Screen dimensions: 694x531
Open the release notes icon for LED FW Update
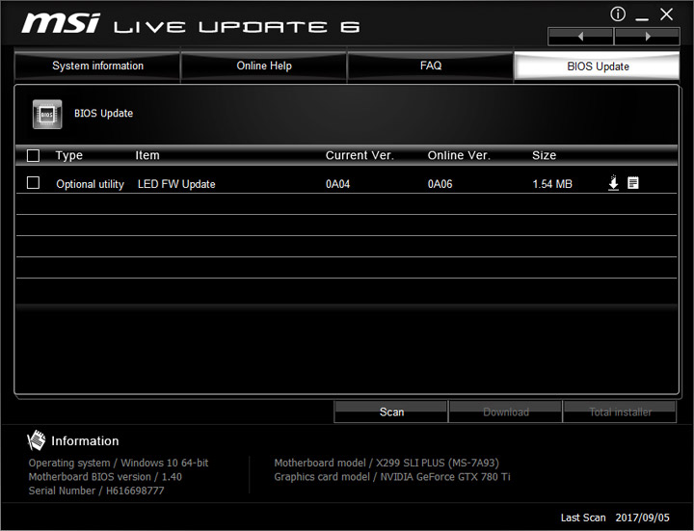click(633, 183)
